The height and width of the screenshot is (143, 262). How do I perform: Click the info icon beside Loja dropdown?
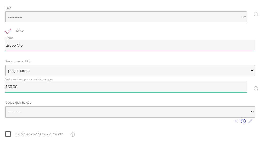click(x=256, y=14)
